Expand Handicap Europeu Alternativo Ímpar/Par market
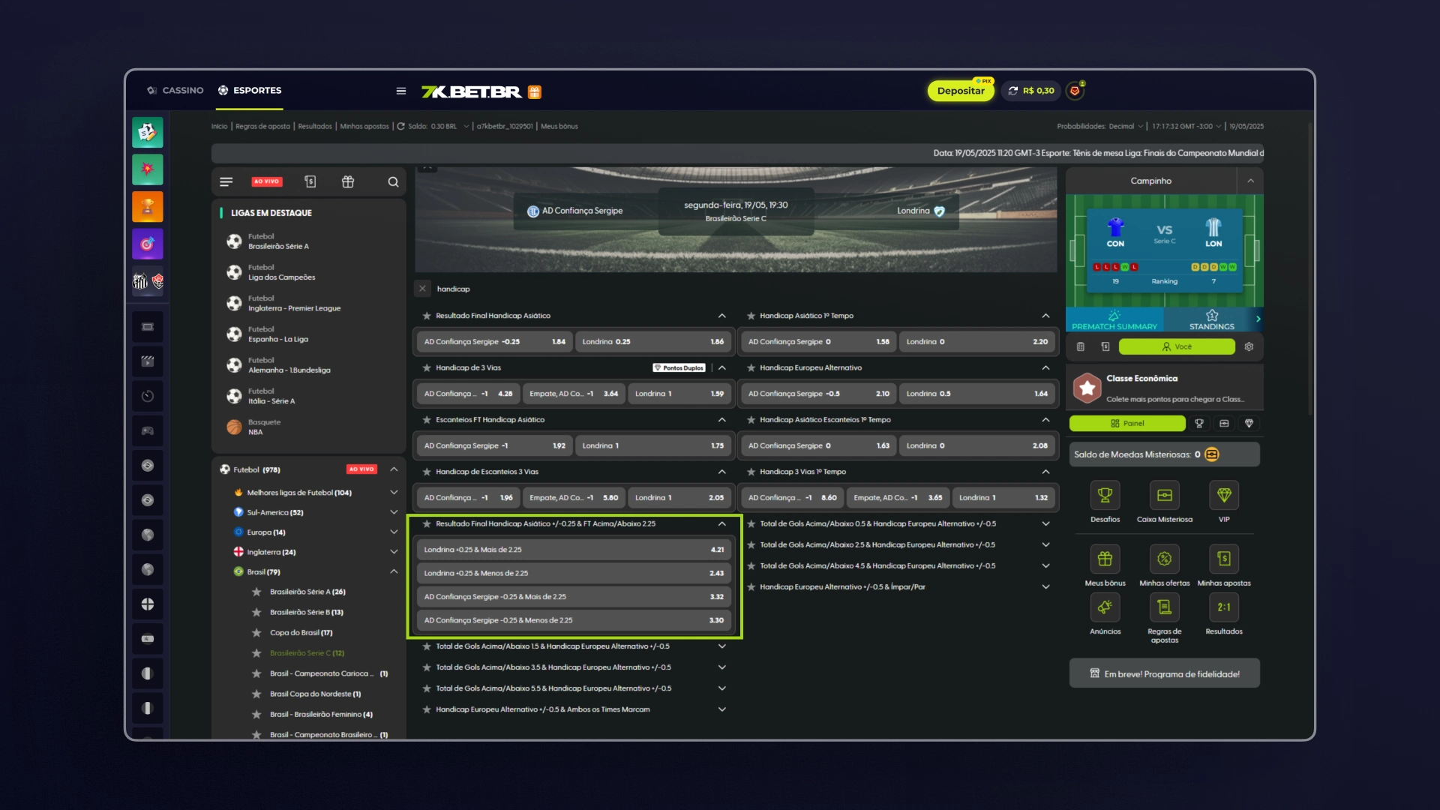 point(1045,586)
